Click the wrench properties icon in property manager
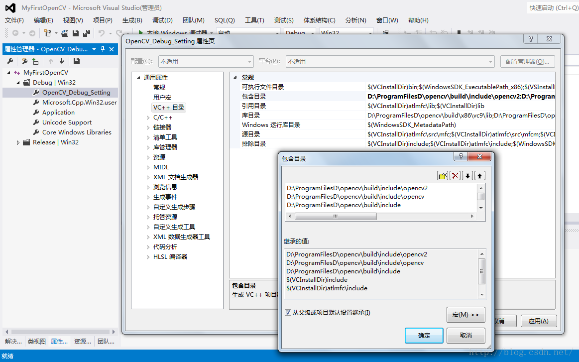 (x=10, y=61)
